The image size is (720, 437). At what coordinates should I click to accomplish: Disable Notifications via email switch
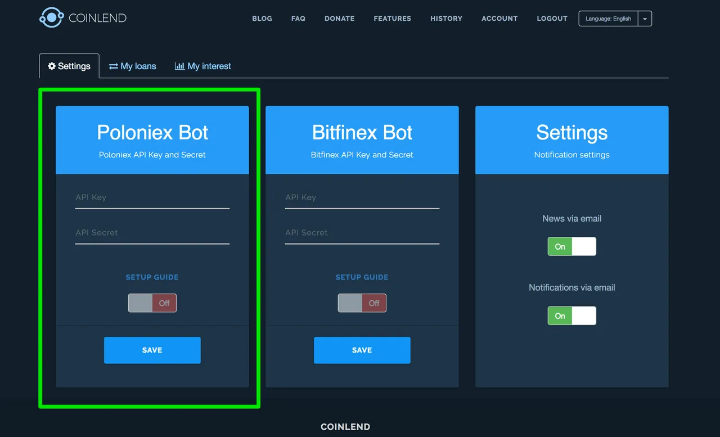[x=572, y=316]
